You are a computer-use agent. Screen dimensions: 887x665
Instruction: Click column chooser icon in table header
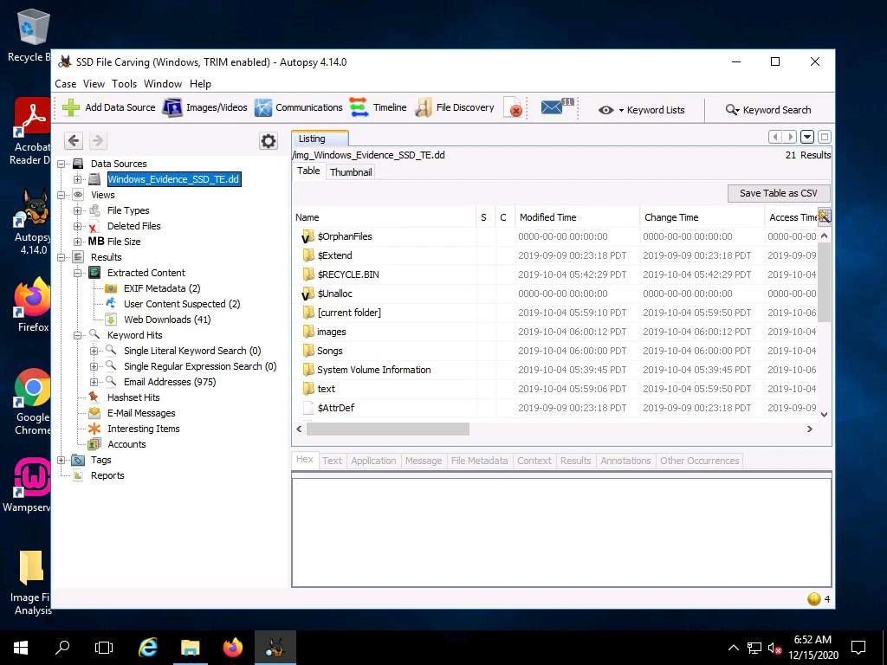click(x=825, y=216)
